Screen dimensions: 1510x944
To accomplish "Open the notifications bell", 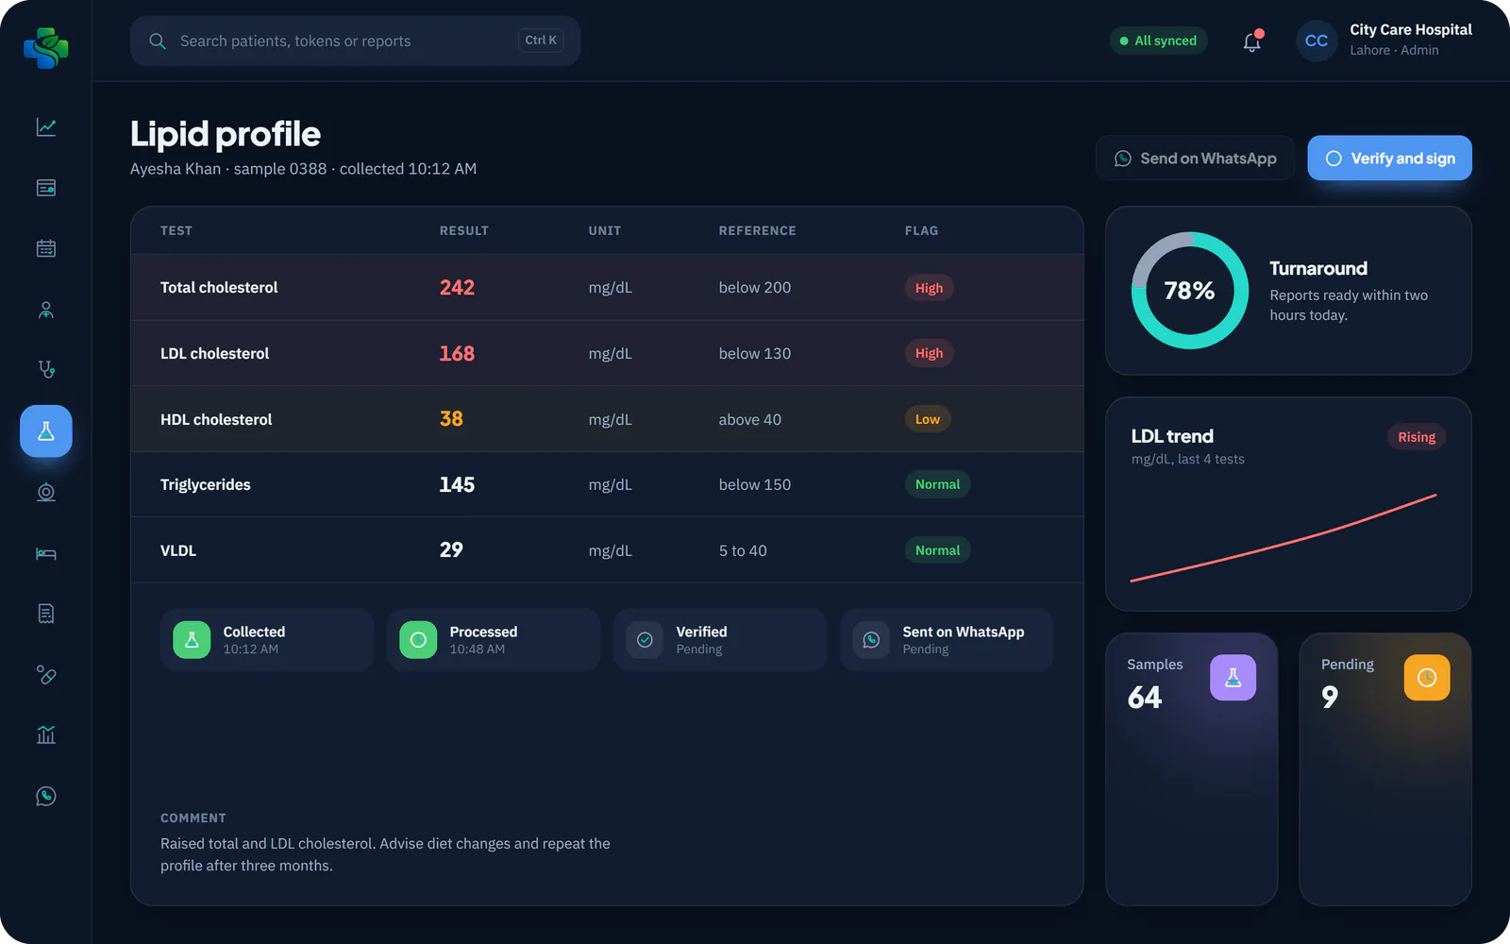I will point(1252,42).
